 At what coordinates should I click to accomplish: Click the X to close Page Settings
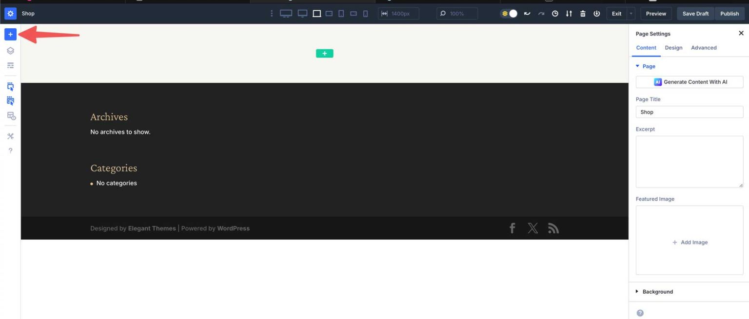click(x=741, y=33)
